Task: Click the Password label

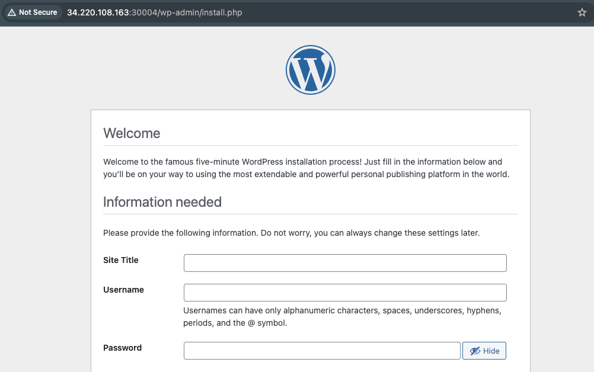Action: (122, 348)
